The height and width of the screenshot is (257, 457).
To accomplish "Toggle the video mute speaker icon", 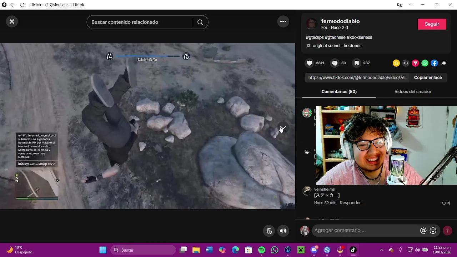I will pos(283,231).
